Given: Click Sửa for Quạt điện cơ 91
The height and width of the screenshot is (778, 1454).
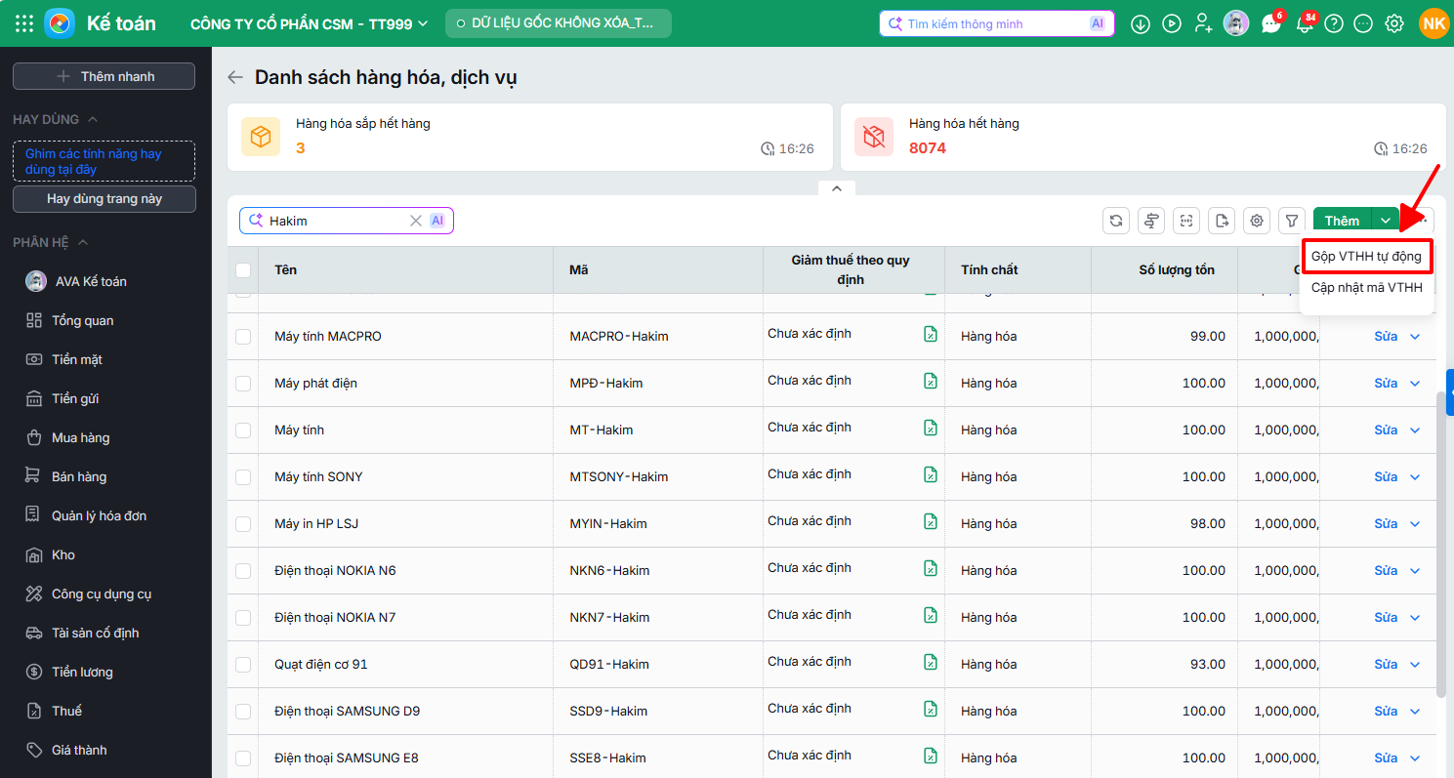Looking at the screenshot, I should [1386, 665].
